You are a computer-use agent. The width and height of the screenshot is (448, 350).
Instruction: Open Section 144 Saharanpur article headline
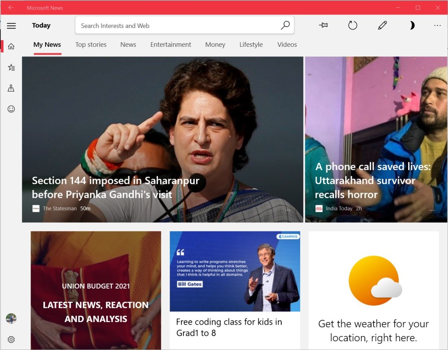click(115, 187)
